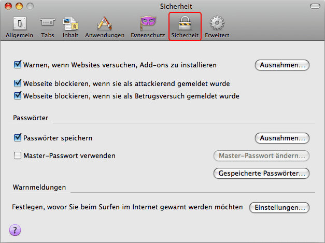
Task: Close the Sicherheit preferences window
Action: coord(6,6)
